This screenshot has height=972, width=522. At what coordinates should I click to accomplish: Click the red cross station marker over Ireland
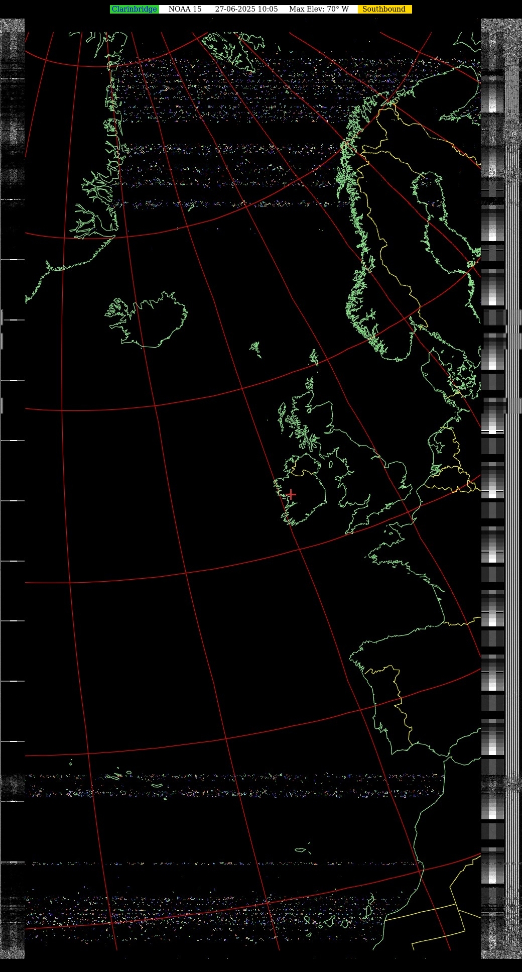tap(291, 494)
